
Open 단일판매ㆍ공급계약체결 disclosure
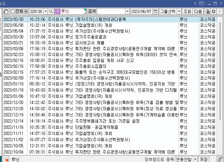(x=110, y=127)
